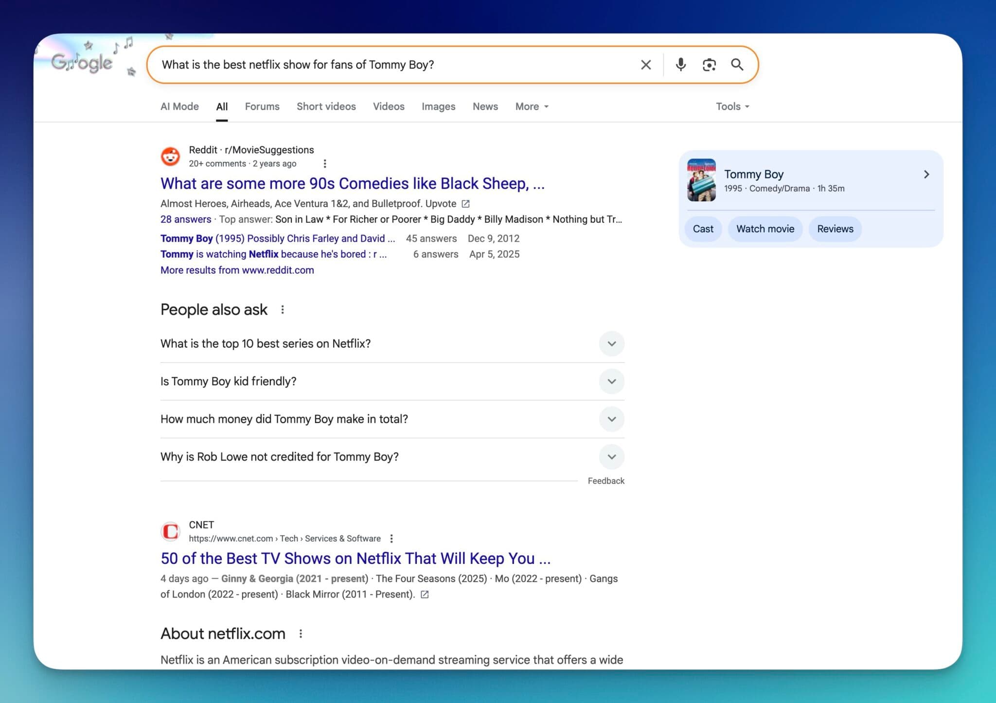Image resolution: width=996 pixels, height=703 pixels.
Task: Open Google Lens image search icon
Action: pyautogui.click(x=709, y=65)
